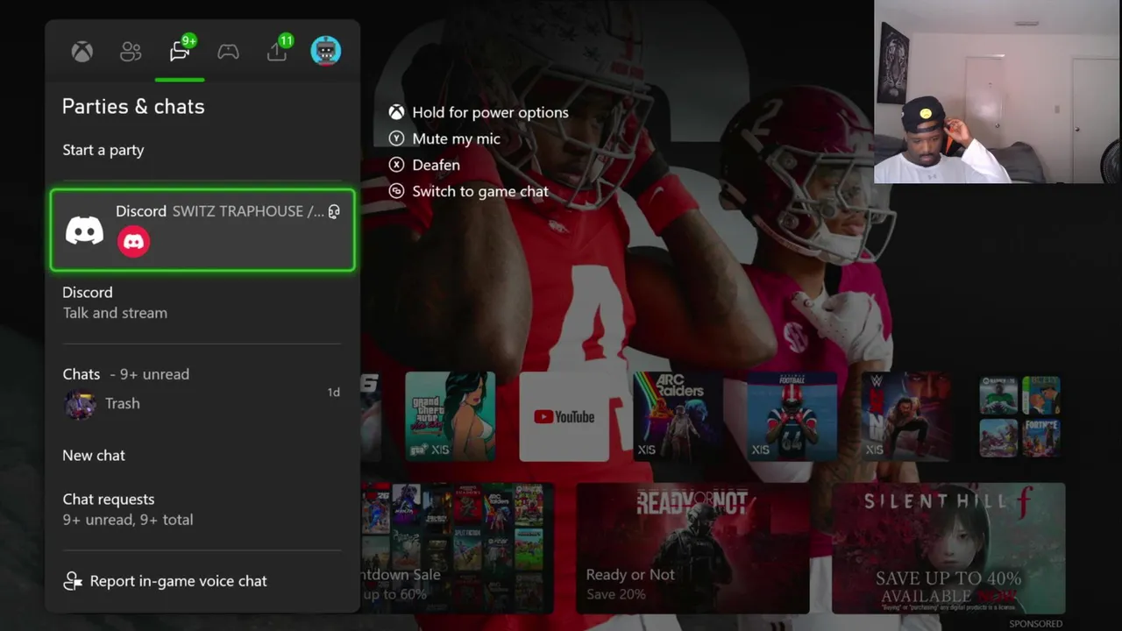
Task: Open the GTA Vice City game tile
Action: pyautogui.click(x=451, y=416)
